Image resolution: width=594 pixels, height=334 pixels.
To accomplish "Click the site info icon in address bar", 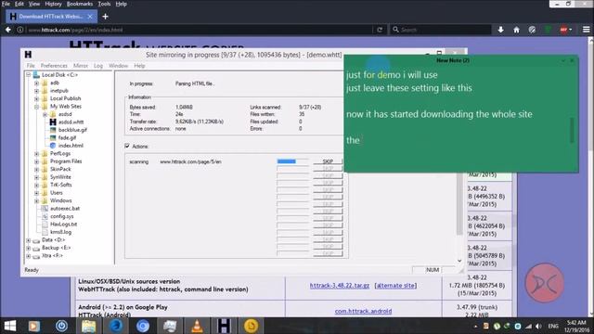I will [20, 30].
